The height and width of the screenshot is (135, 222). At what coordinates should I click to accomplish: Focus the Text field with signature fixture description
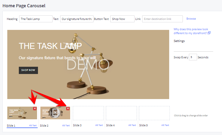coord(77,19)
